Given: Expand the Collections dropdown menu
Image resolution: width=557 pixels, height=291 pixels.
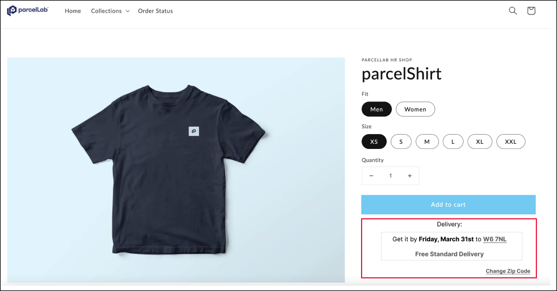Looking at the screenshot, I should click(110, 11).
